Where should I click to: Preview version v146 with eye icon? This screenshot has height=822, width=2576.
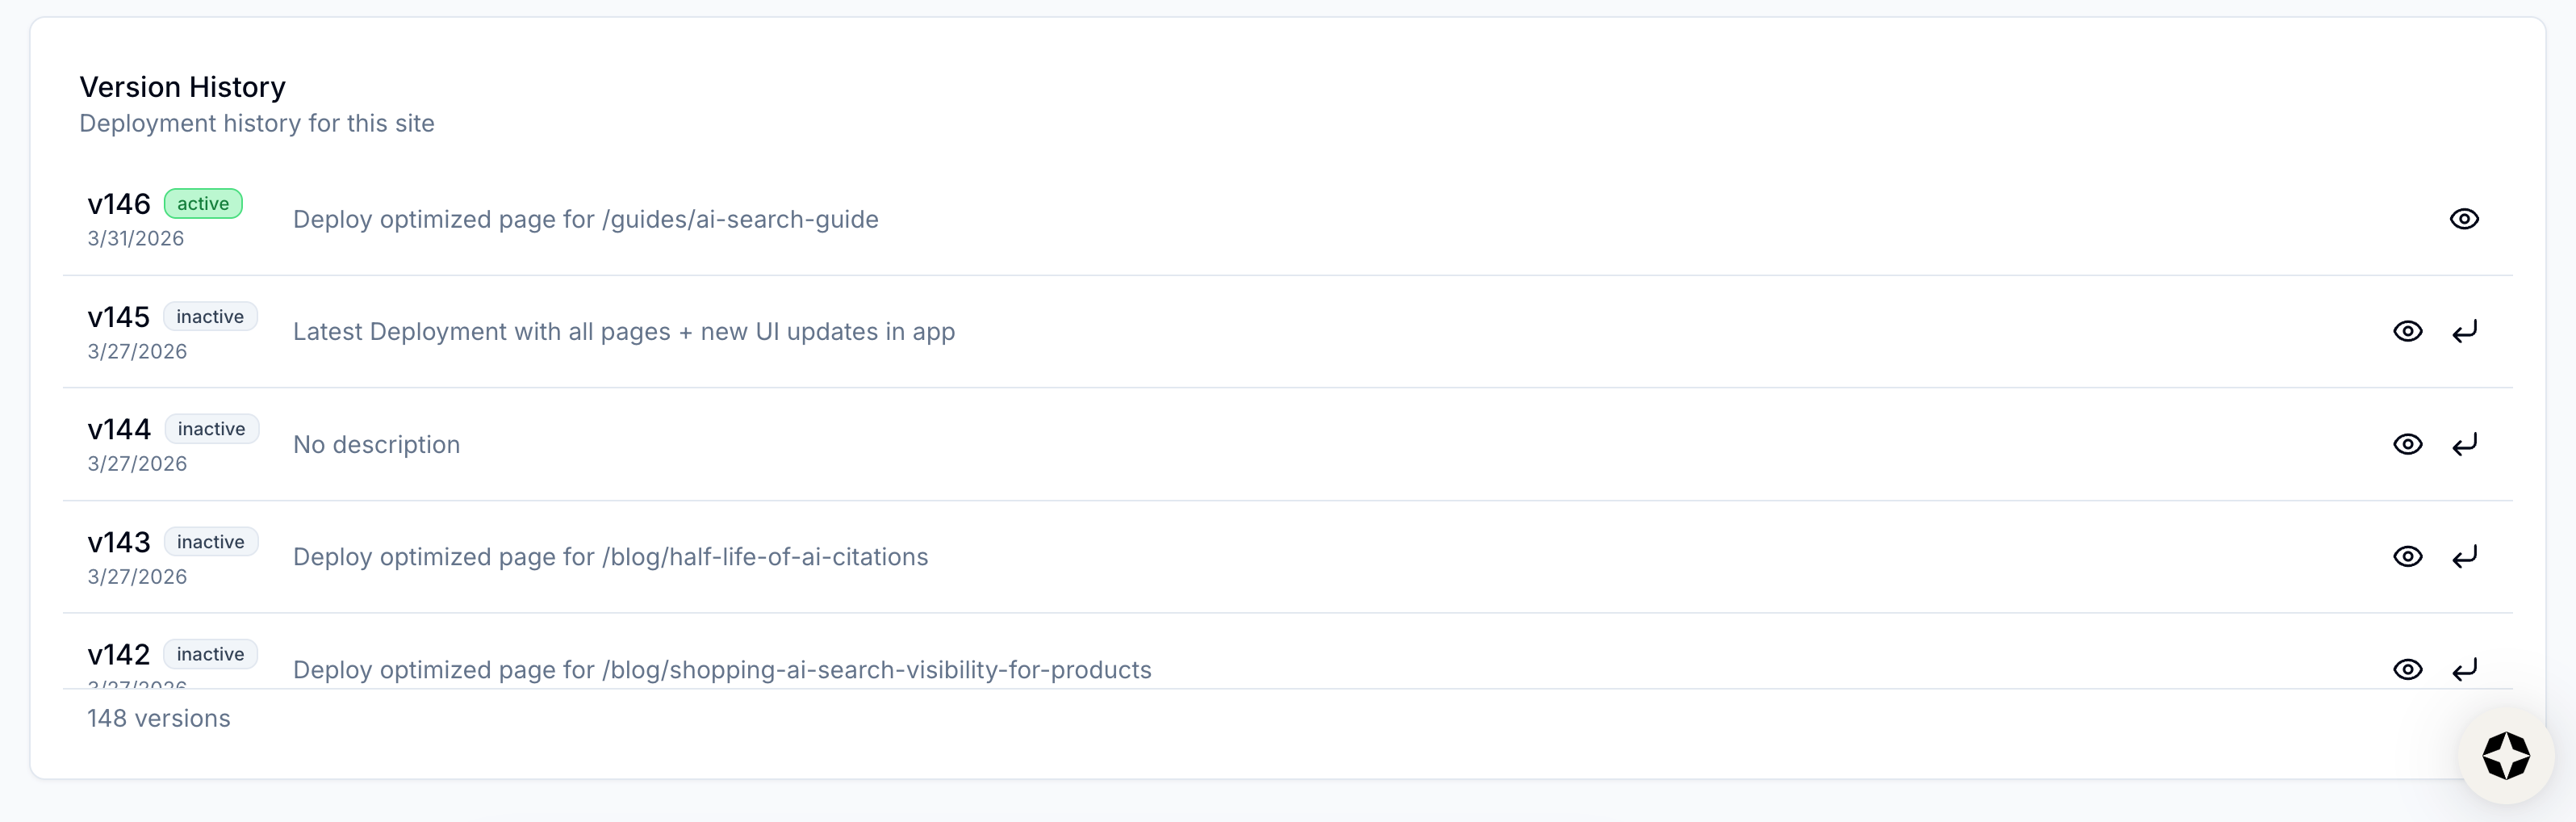[x=2463, y=219]
